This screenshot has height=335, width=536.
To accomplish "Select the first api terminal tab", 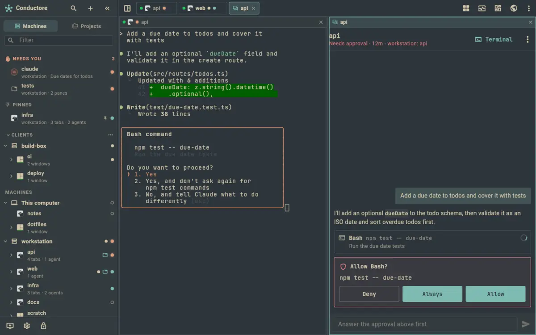I will click(155, 8).
